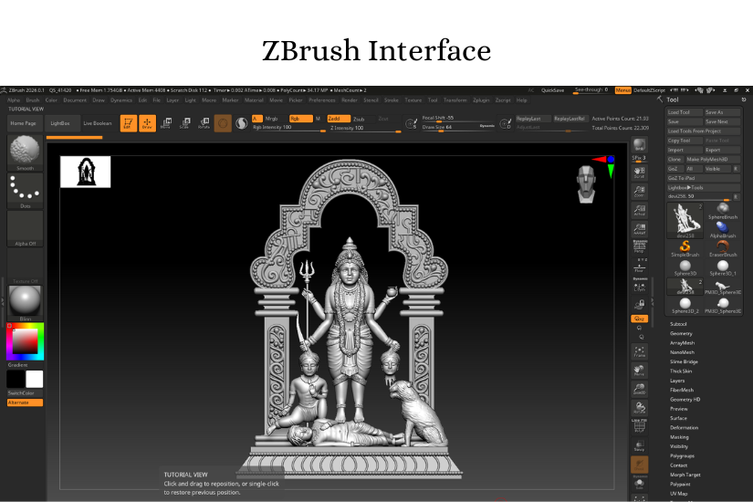Toggle the orange Qxyz rotation button

pos(639,319)
